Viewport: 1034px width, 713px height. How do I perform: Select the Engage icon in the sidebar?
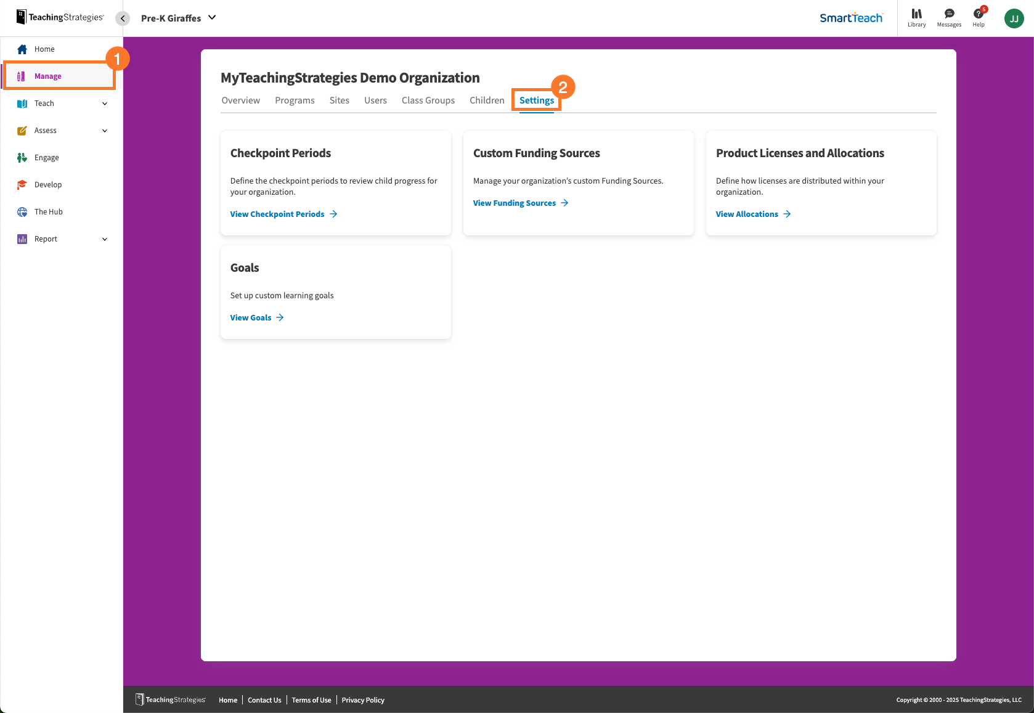click(x=22, y=157)
